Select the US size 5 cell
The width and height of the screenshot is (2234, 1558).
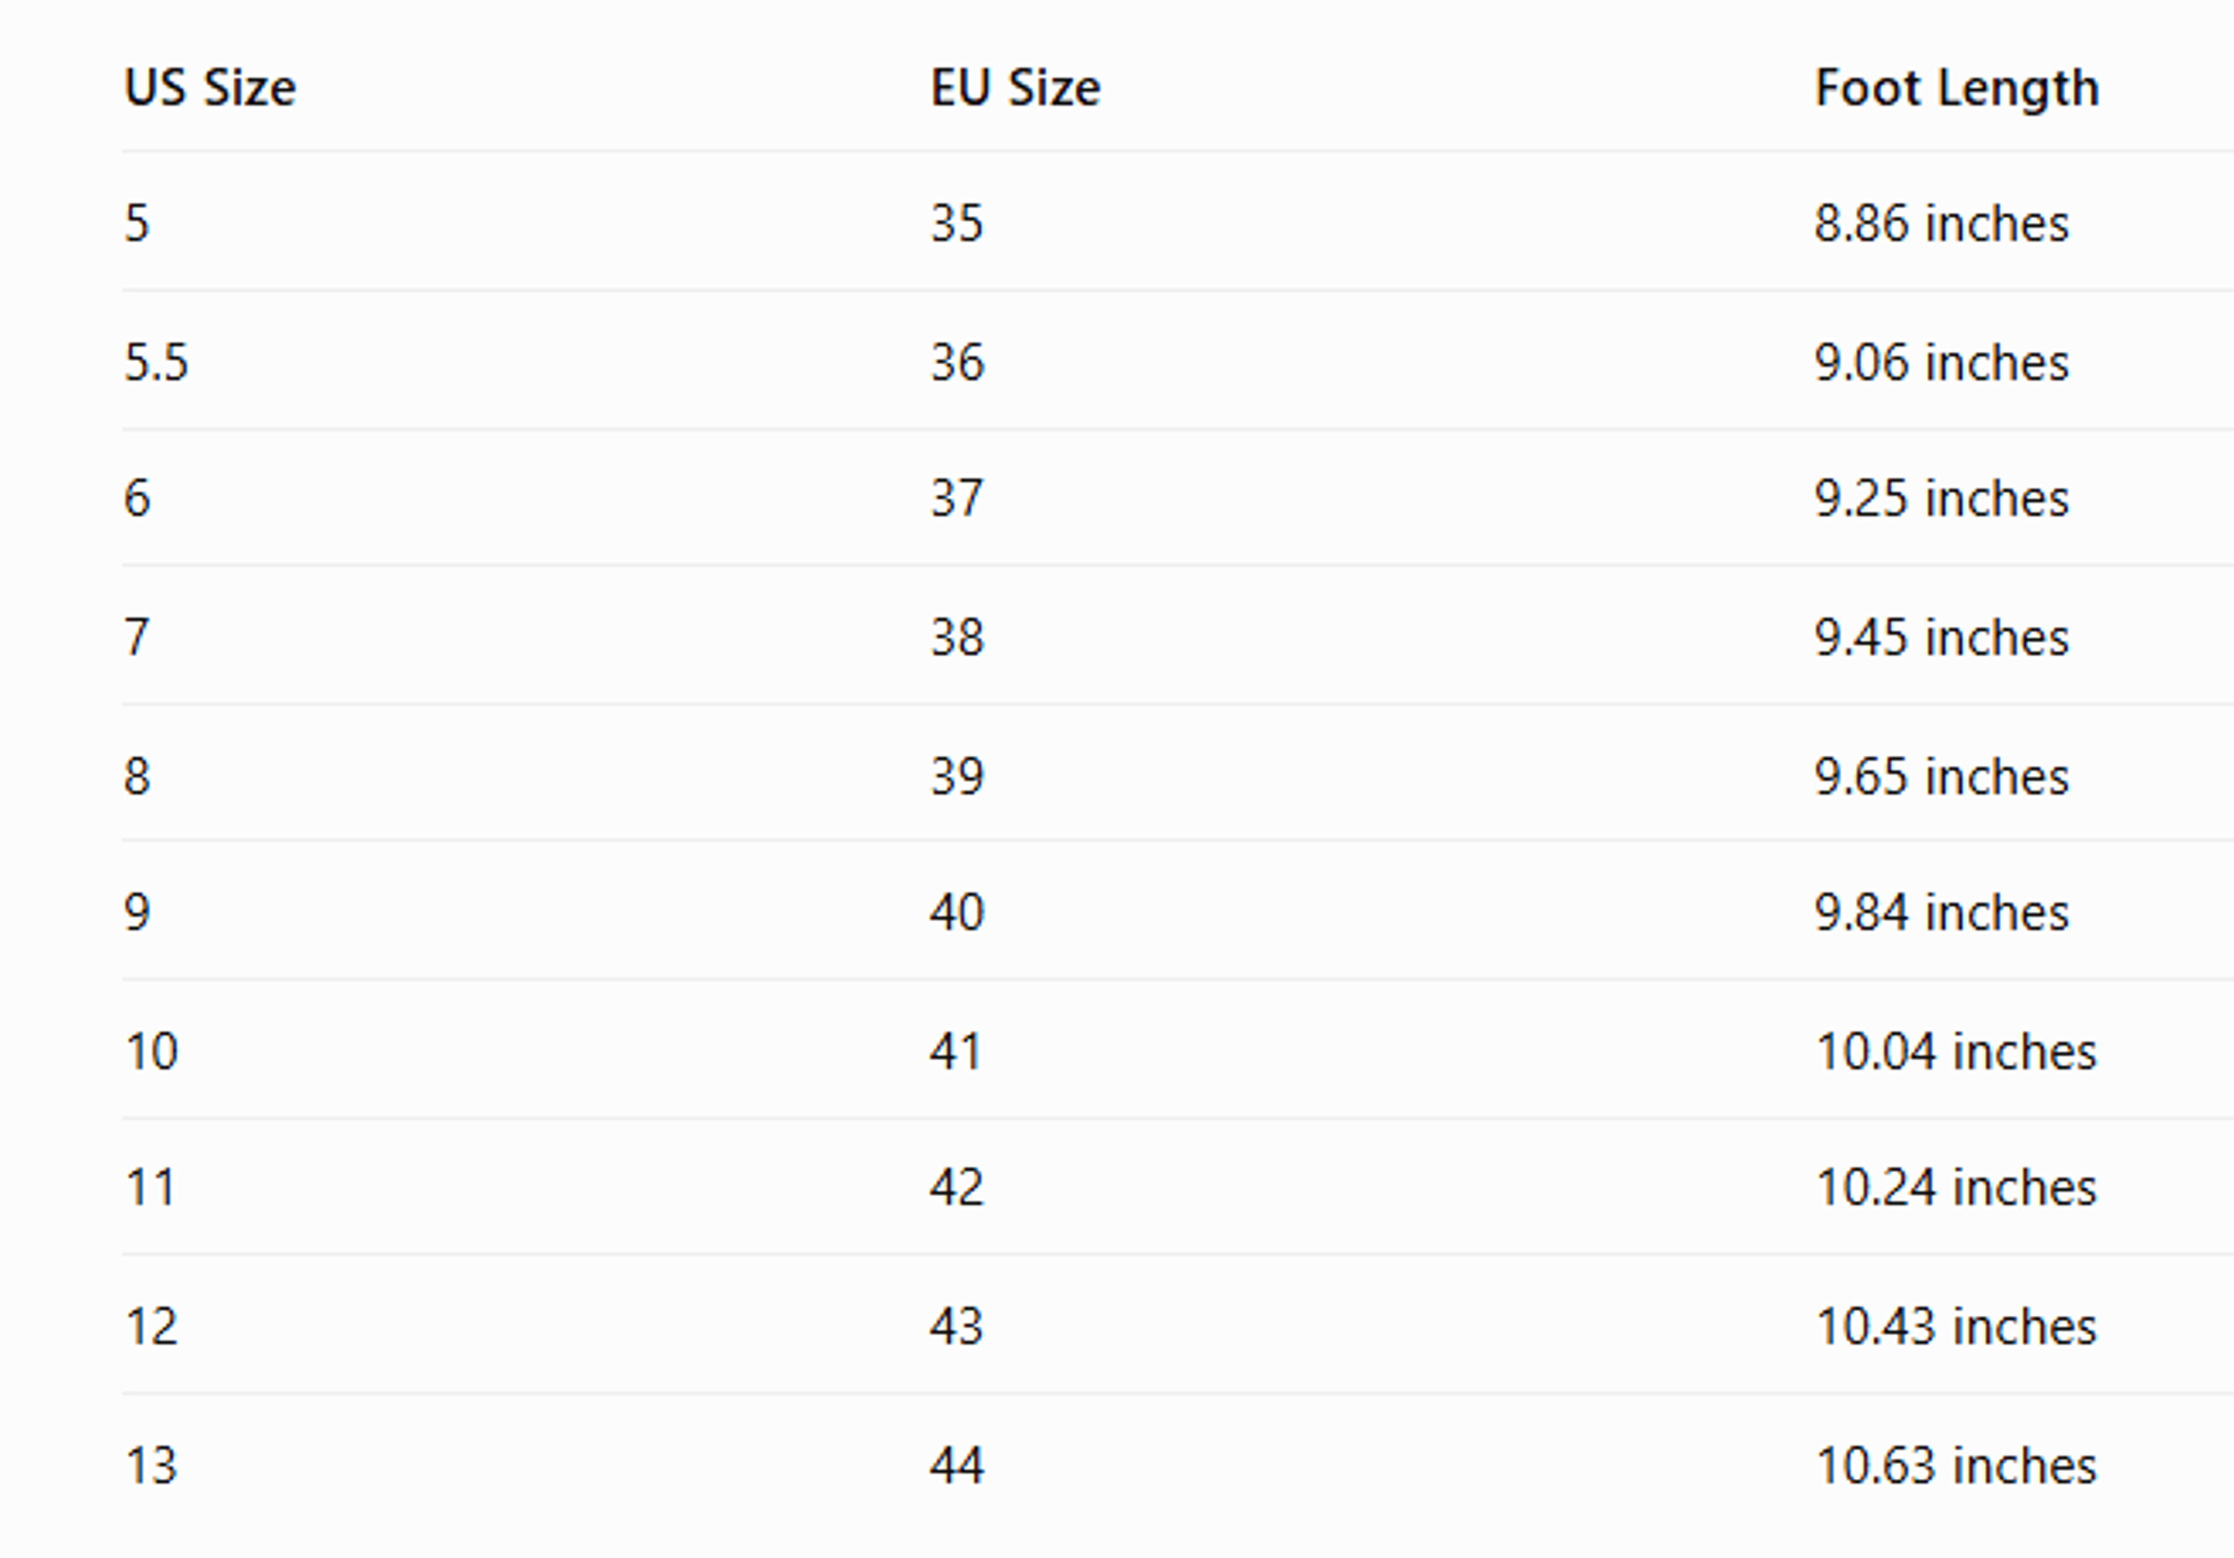click(136, 223)
